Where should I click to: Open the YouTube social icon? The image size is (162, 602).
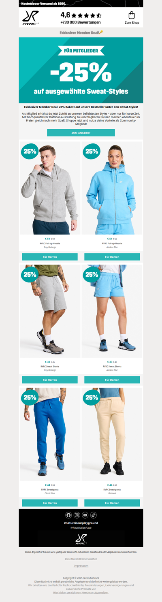tap(85, 515)
